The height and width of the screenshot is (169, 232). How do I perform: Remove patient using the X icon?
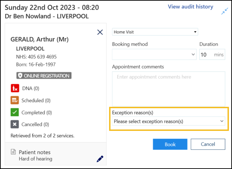(100, 32)
